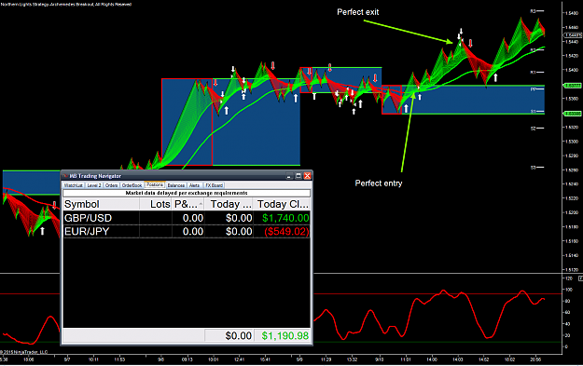
Task: Select the GBP/USD position row
Action: pos(187,218)
